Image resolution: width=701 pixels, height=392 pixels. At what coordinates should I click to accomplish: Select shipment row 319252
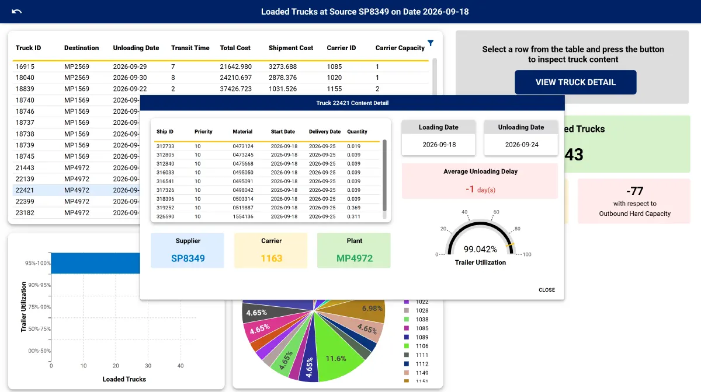click(268, 208)
